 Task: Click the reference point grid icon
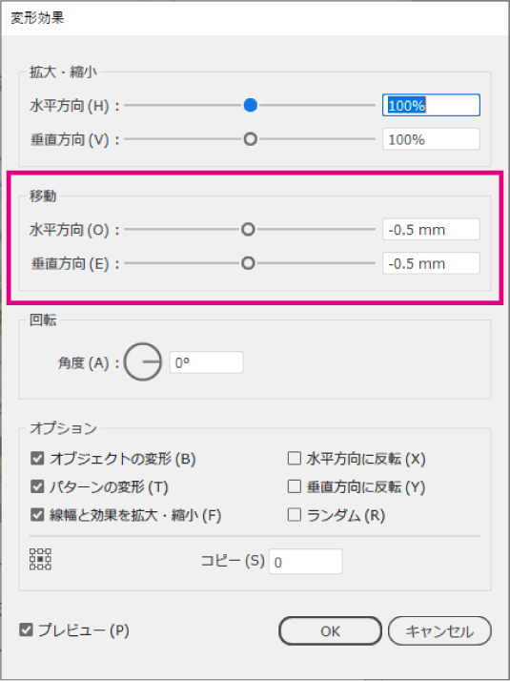tap(40, 559)
